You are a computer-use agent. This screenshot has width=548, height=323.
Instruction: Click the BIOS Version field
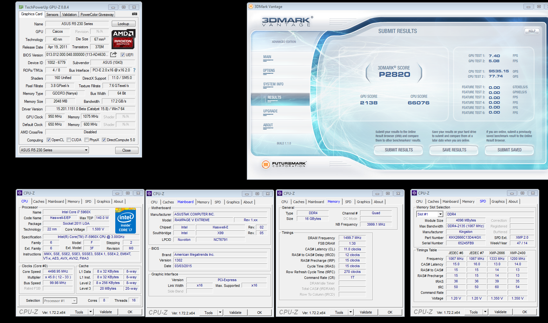click(x=77, y=55)
